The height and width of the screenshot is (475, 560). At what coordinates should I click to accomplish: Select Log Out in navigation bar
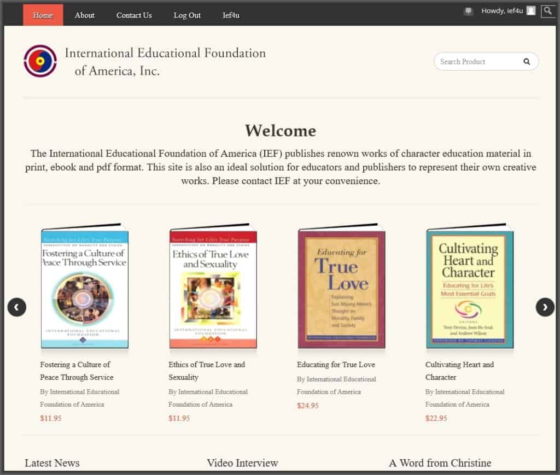(x=187, y=15)
